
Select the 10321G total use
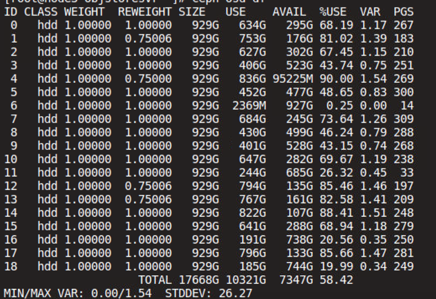pos(246,280)
